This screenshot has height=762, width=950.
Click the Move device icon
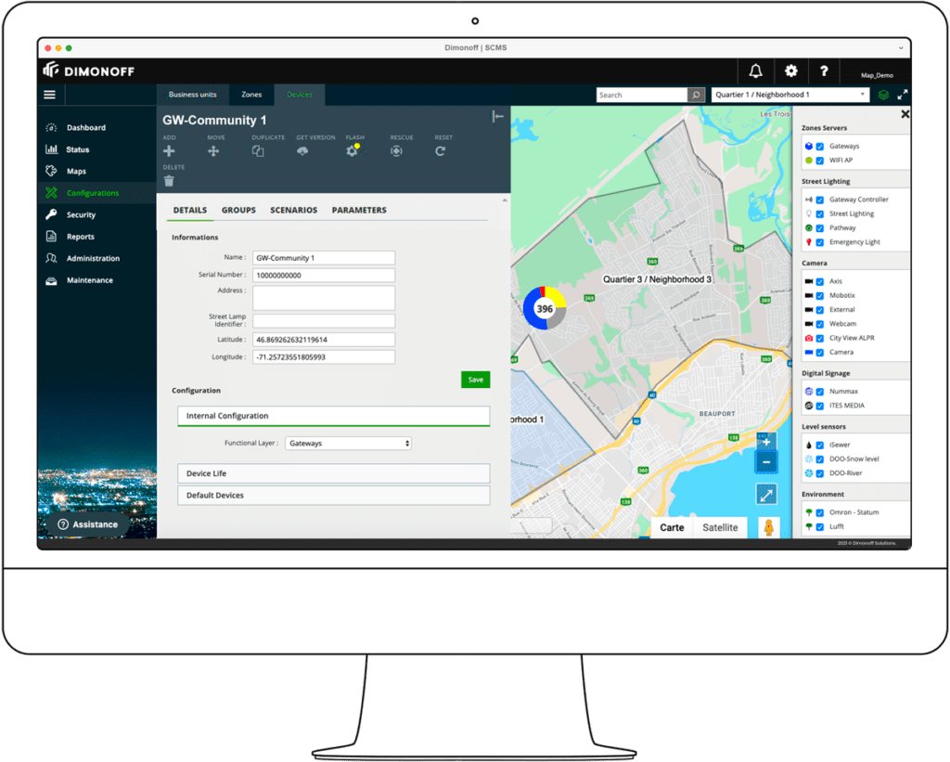tap(213, 150)
